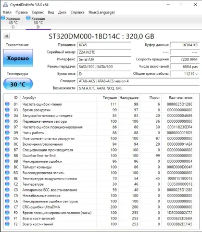
Task: Open the Справка menu
Action: click(78, 12)
